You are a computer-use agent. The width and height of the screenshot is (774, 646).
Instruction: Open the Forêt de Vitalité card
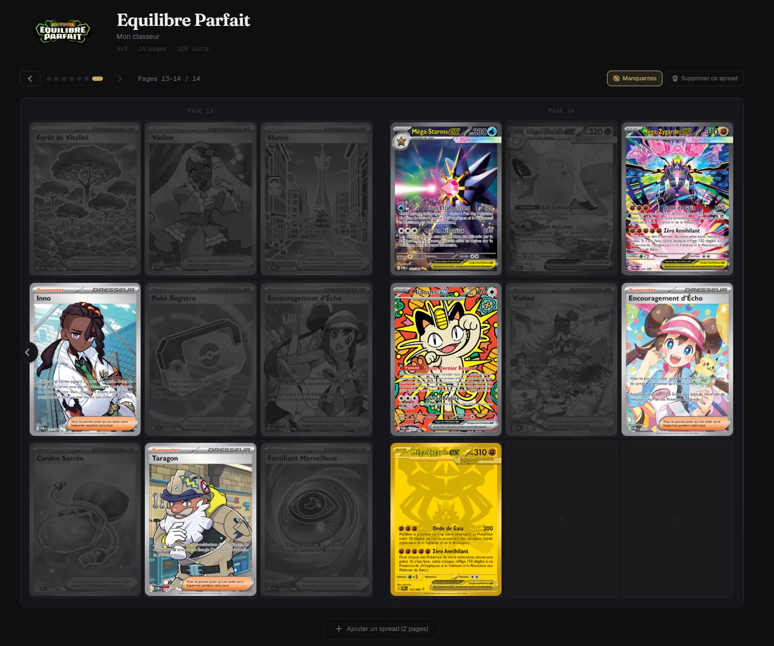[85, 198]
